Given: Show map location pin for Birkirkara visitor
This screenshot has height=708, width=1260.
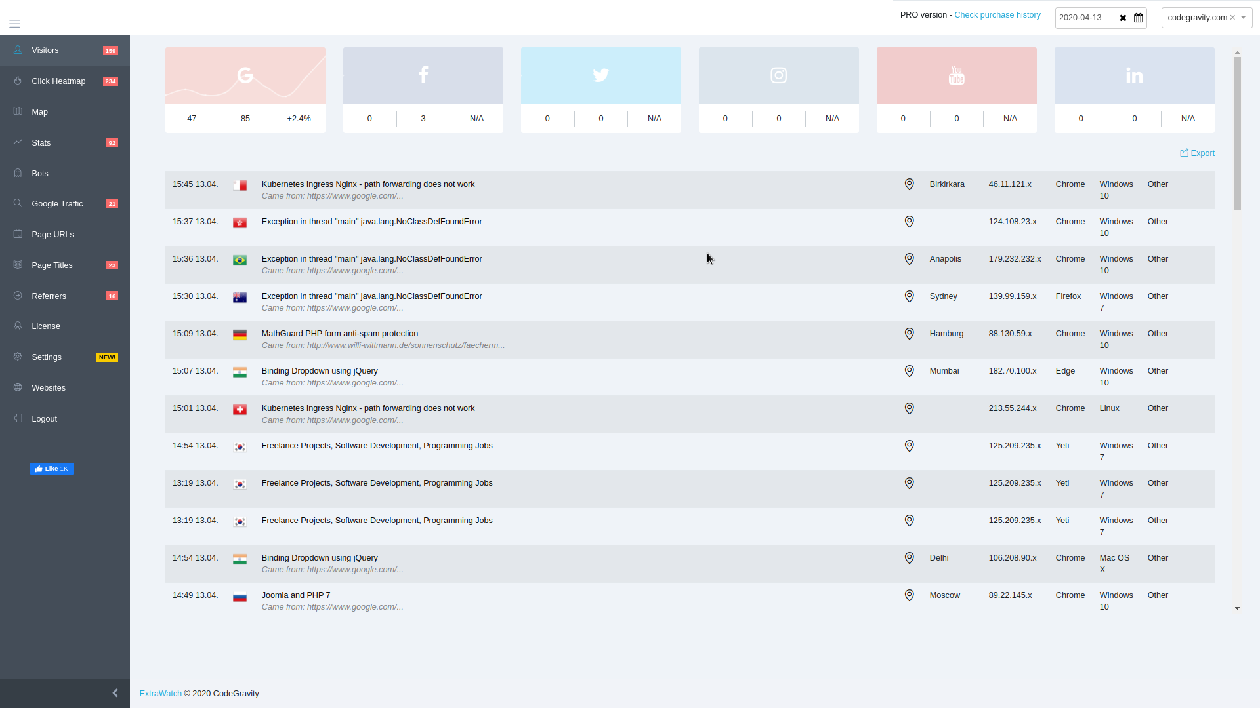Looking at the screenshot, I should point(910,184).
